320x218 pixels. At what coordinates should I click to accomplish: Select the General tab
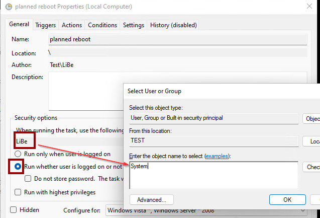pos(19,24)
